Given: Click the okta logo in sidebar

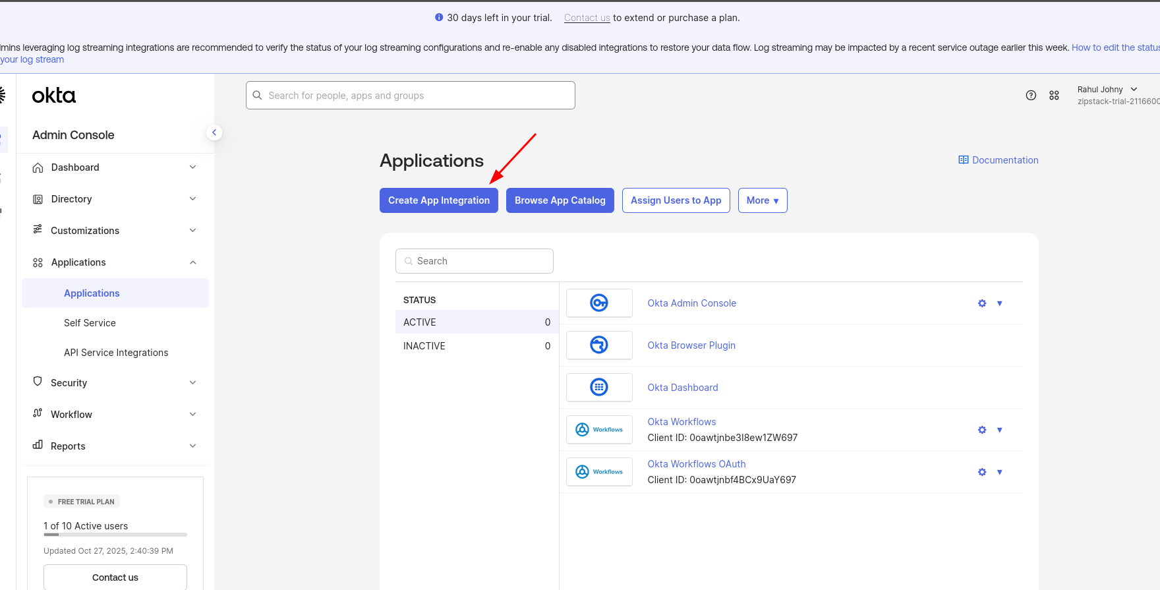Looking at the screenshot, I should [x=54, y=96].
